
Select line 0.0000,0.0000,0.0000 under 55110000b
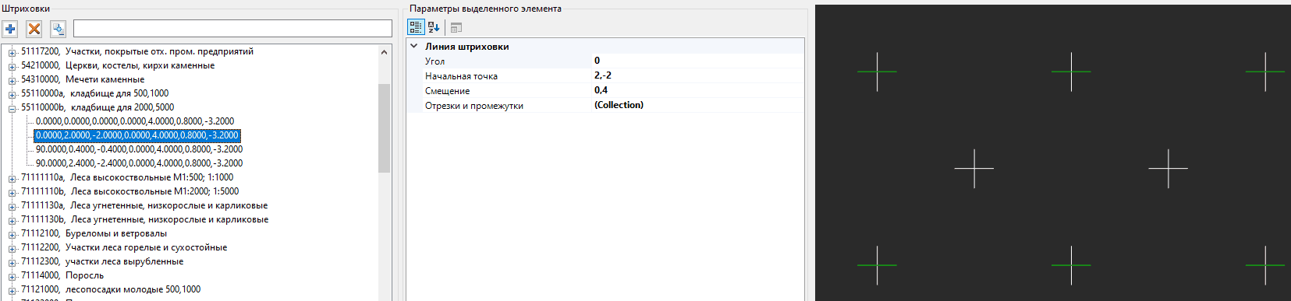[135, 121]
